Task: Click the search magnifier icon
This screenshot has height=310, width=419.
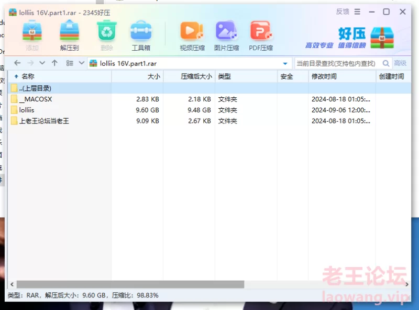Action: [x=385, y=63]
